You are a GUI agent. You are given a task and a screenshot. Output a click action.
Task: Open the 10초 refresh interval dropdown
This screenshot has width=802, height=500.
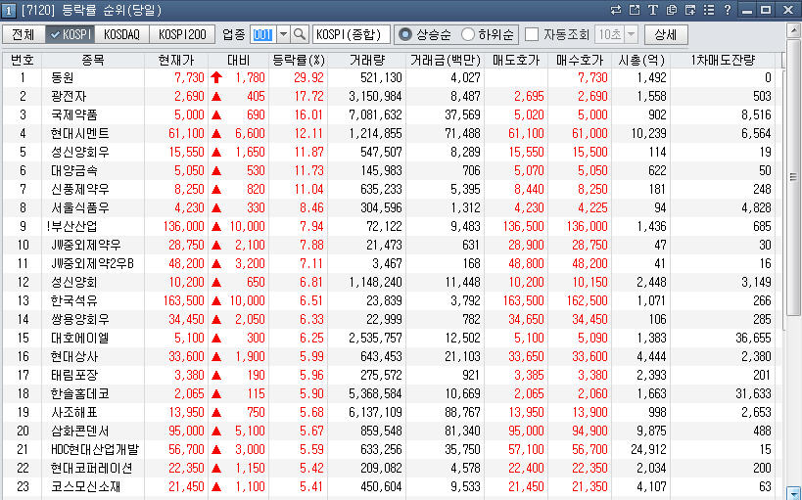pyautogui.click(x=630, y=34)
